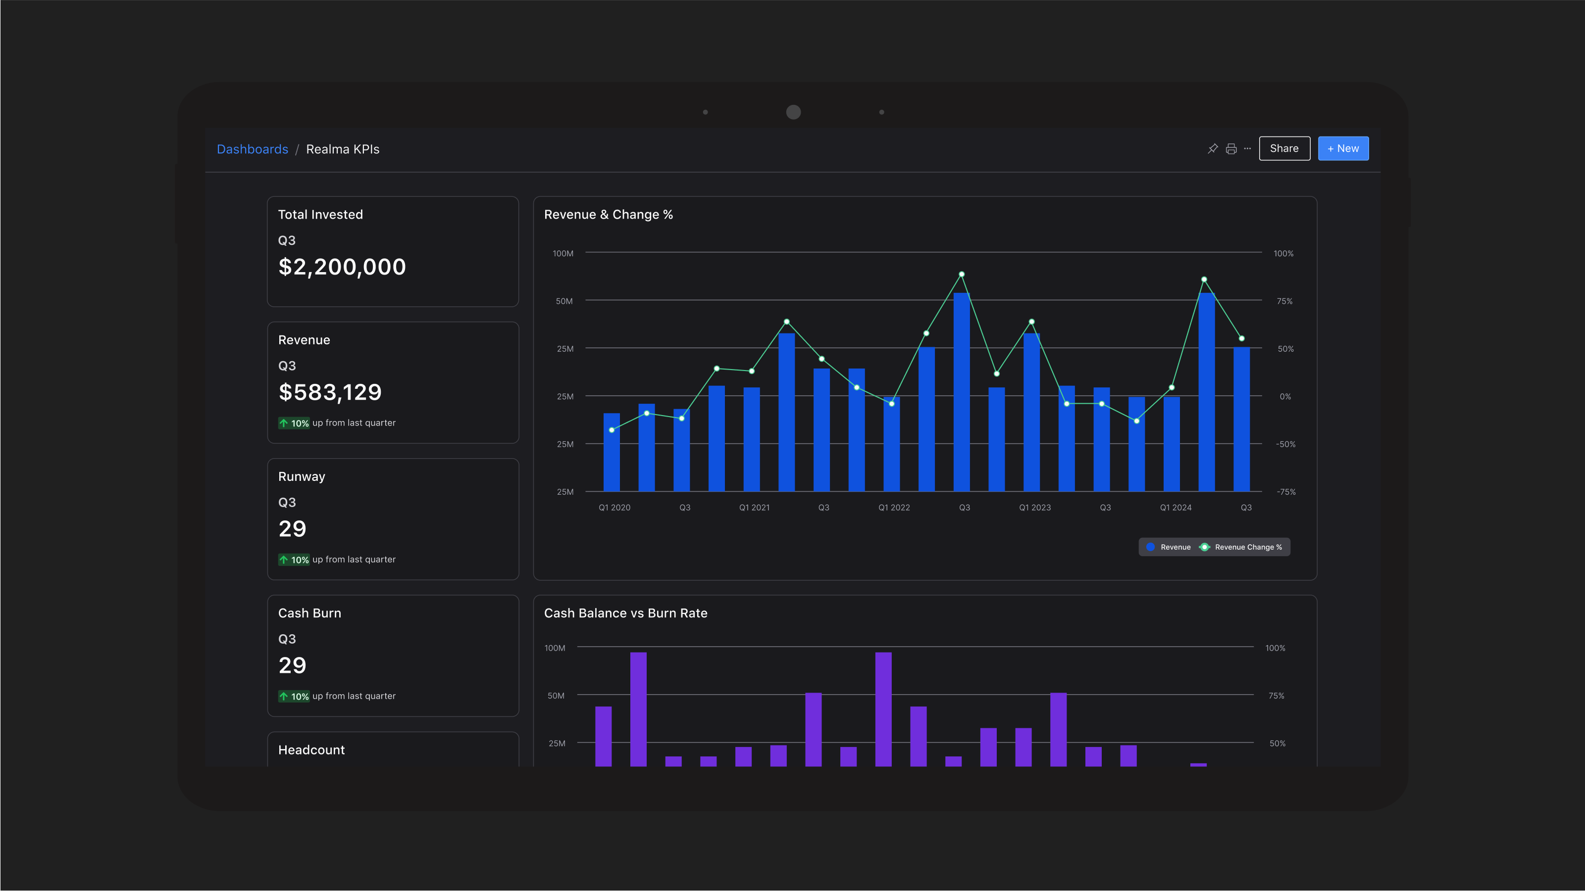Hide the Revenue bars via legend
The width and height of the screenshot is (1585, 891).
(1167, 547)
